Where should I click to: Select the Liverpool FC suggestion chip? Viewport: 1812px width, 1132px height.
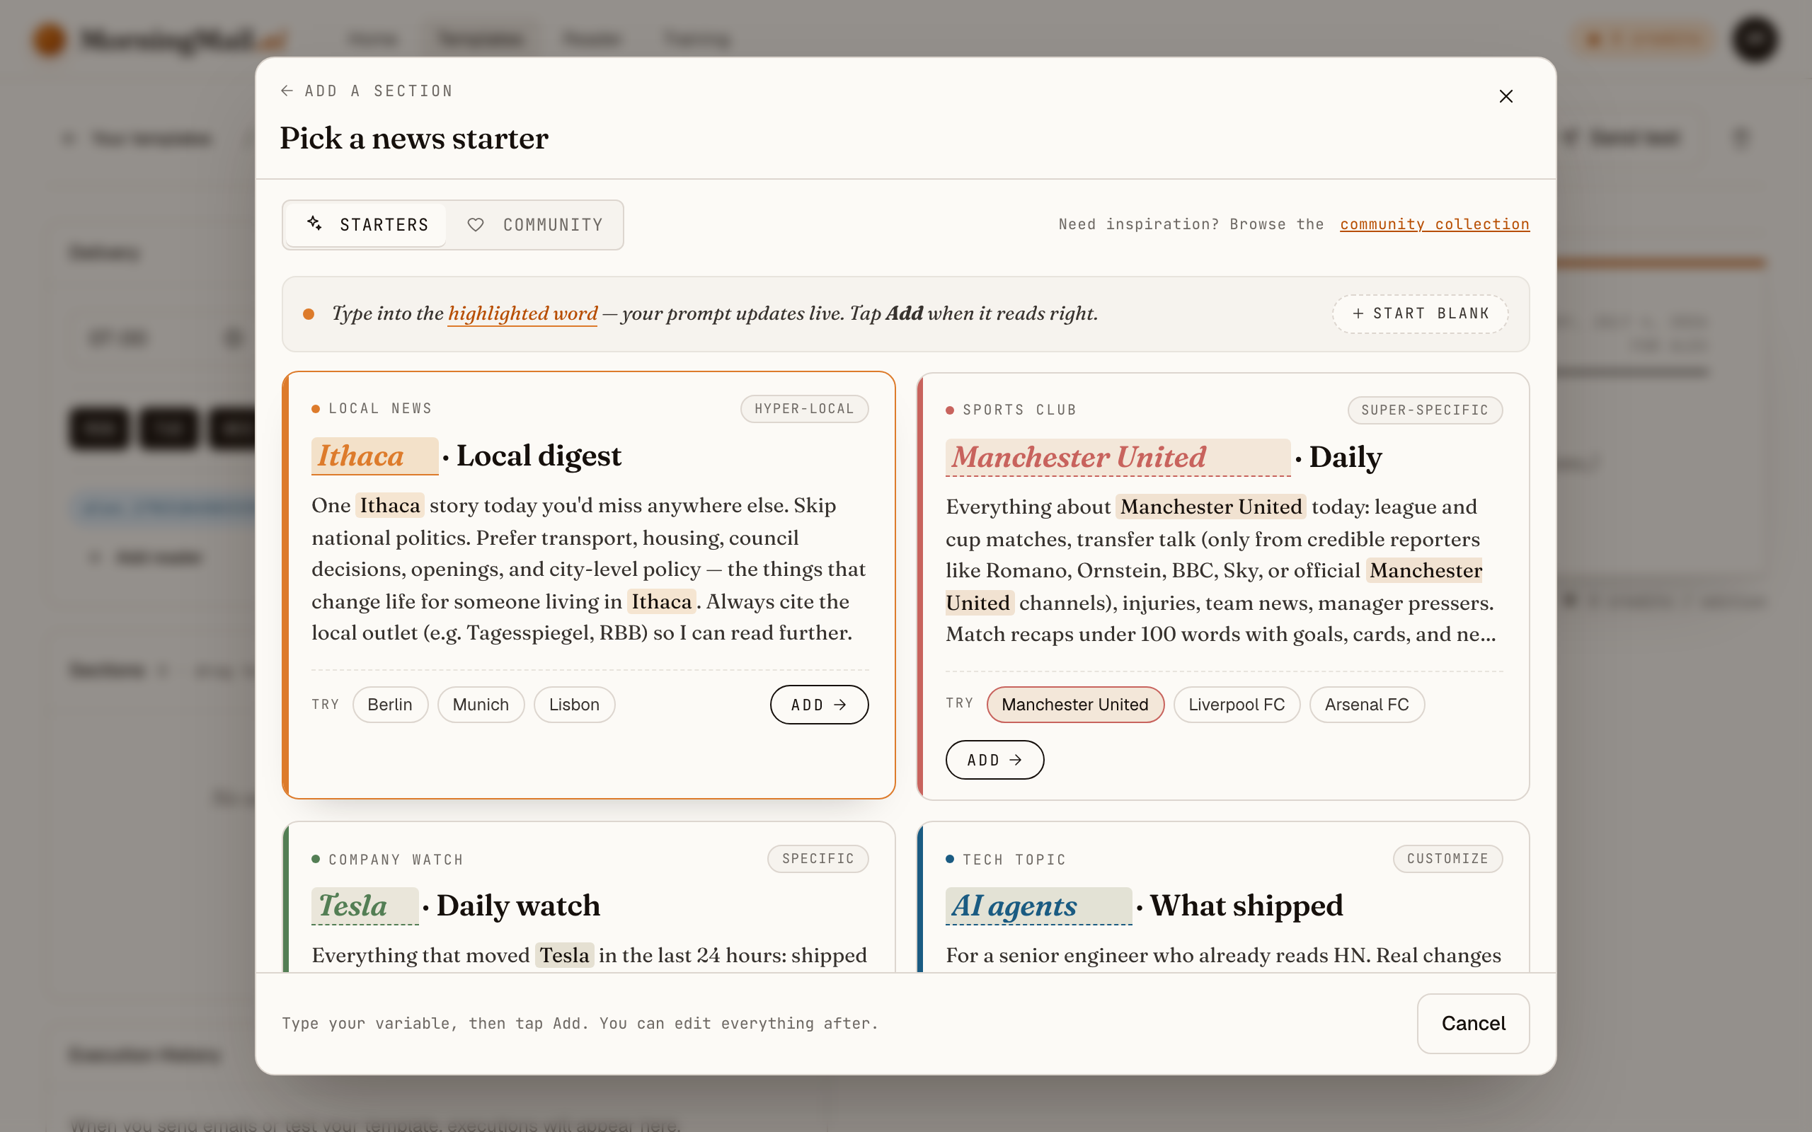pyautogui.click(x=1237, y=705)
